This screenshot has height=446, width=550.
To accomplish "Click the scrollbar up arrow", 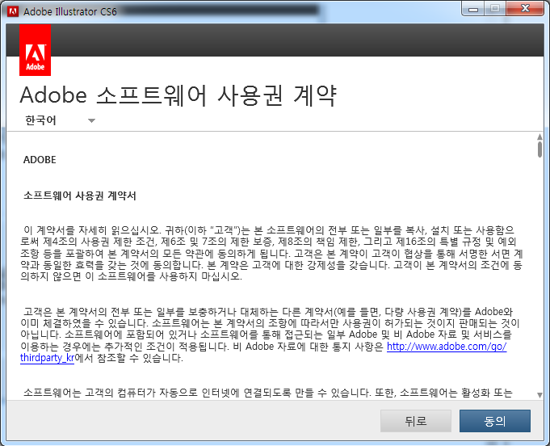I will point(540,137).
